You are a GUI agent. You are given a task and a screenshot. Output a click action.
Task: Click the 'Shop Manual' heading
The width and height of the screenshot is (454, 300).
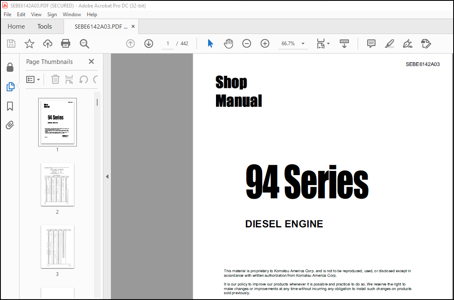point(238,91)
